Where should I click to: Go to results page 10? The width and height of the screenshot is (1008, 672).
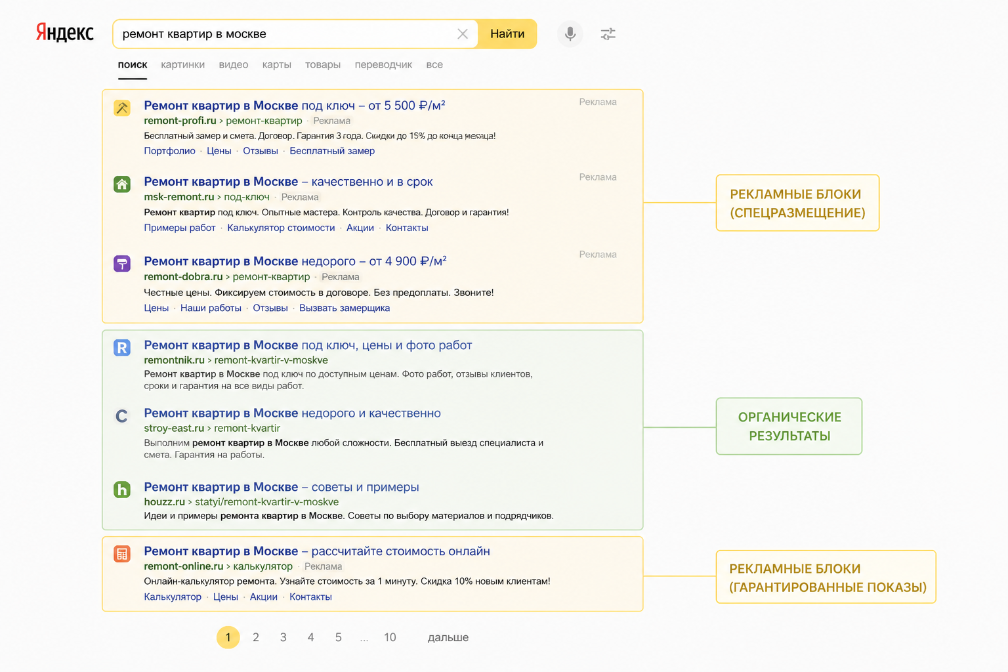[390, 637]
